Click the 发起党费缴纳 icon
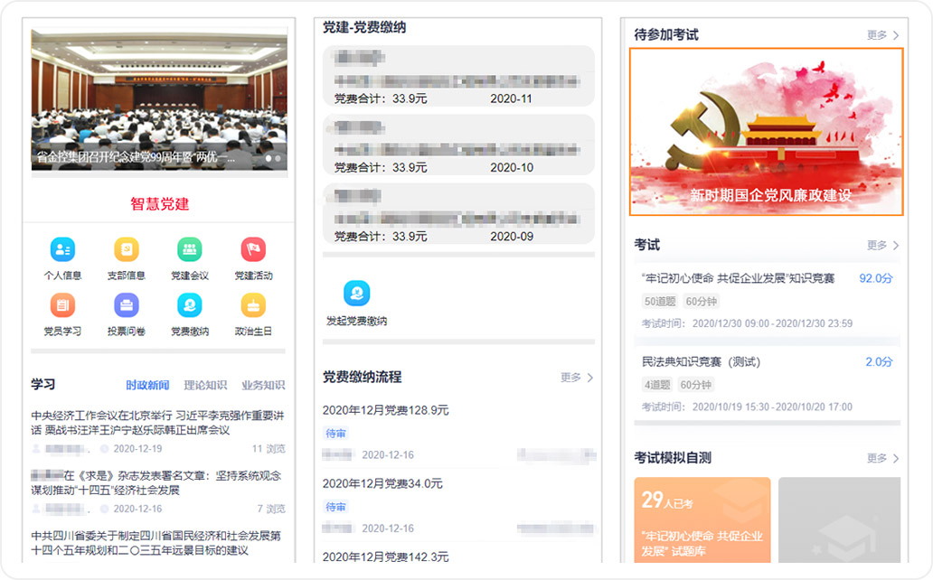The width and height of the screenshot is (933, 580). click(356, 295)
